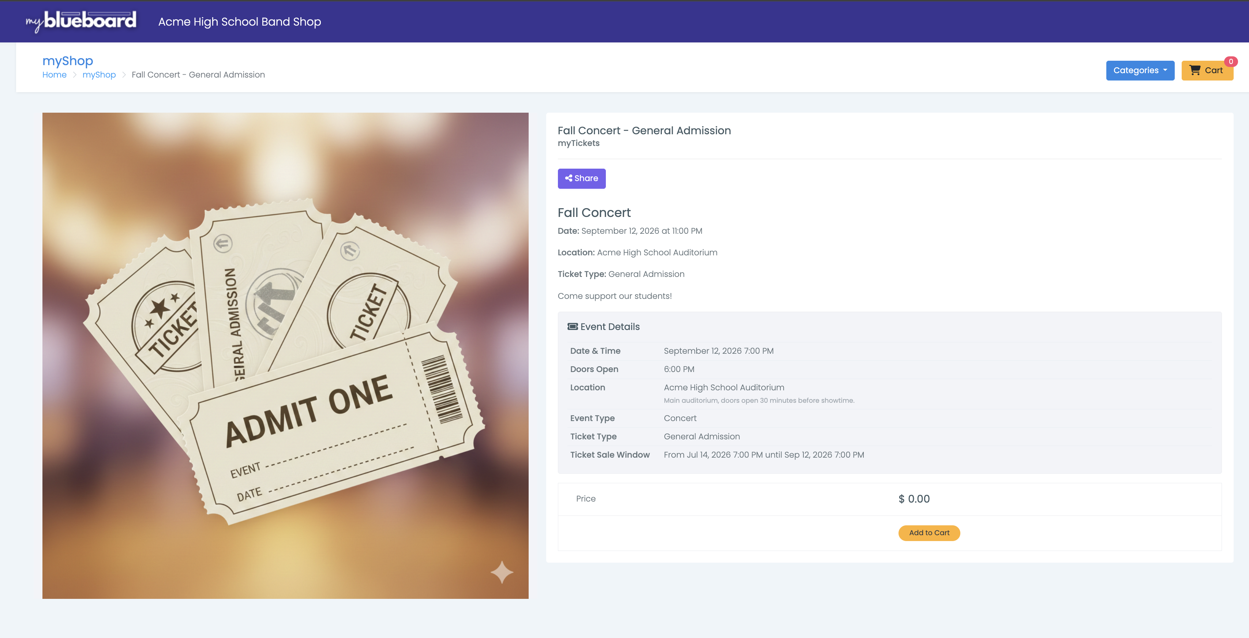Open the myShop breadcrumb link
Viewport: 1249px width, 638px height.
99,75
